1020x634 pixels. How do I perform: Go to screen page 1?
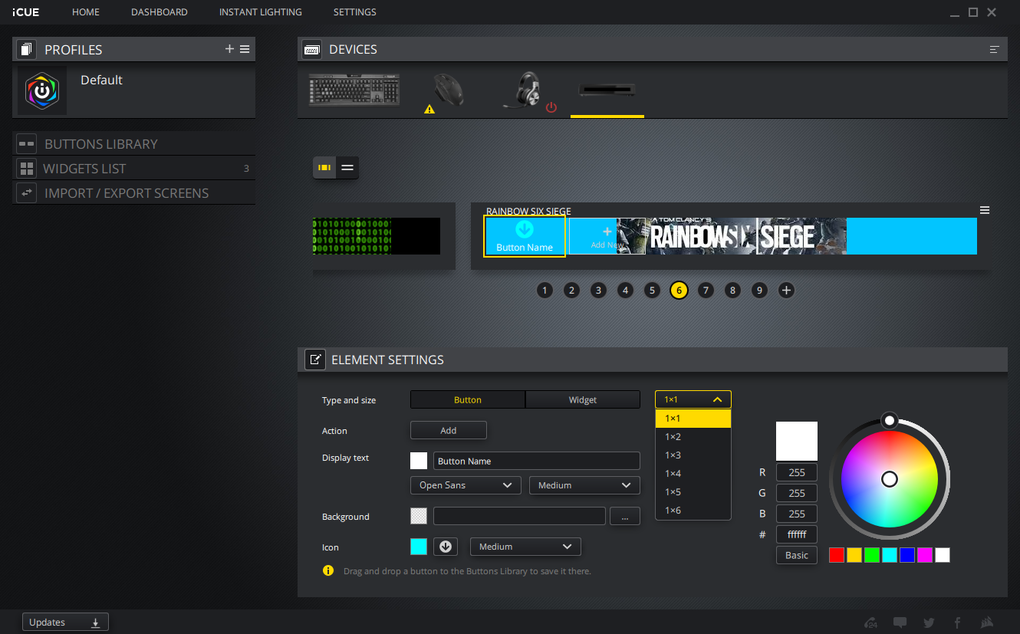[545, 291]
